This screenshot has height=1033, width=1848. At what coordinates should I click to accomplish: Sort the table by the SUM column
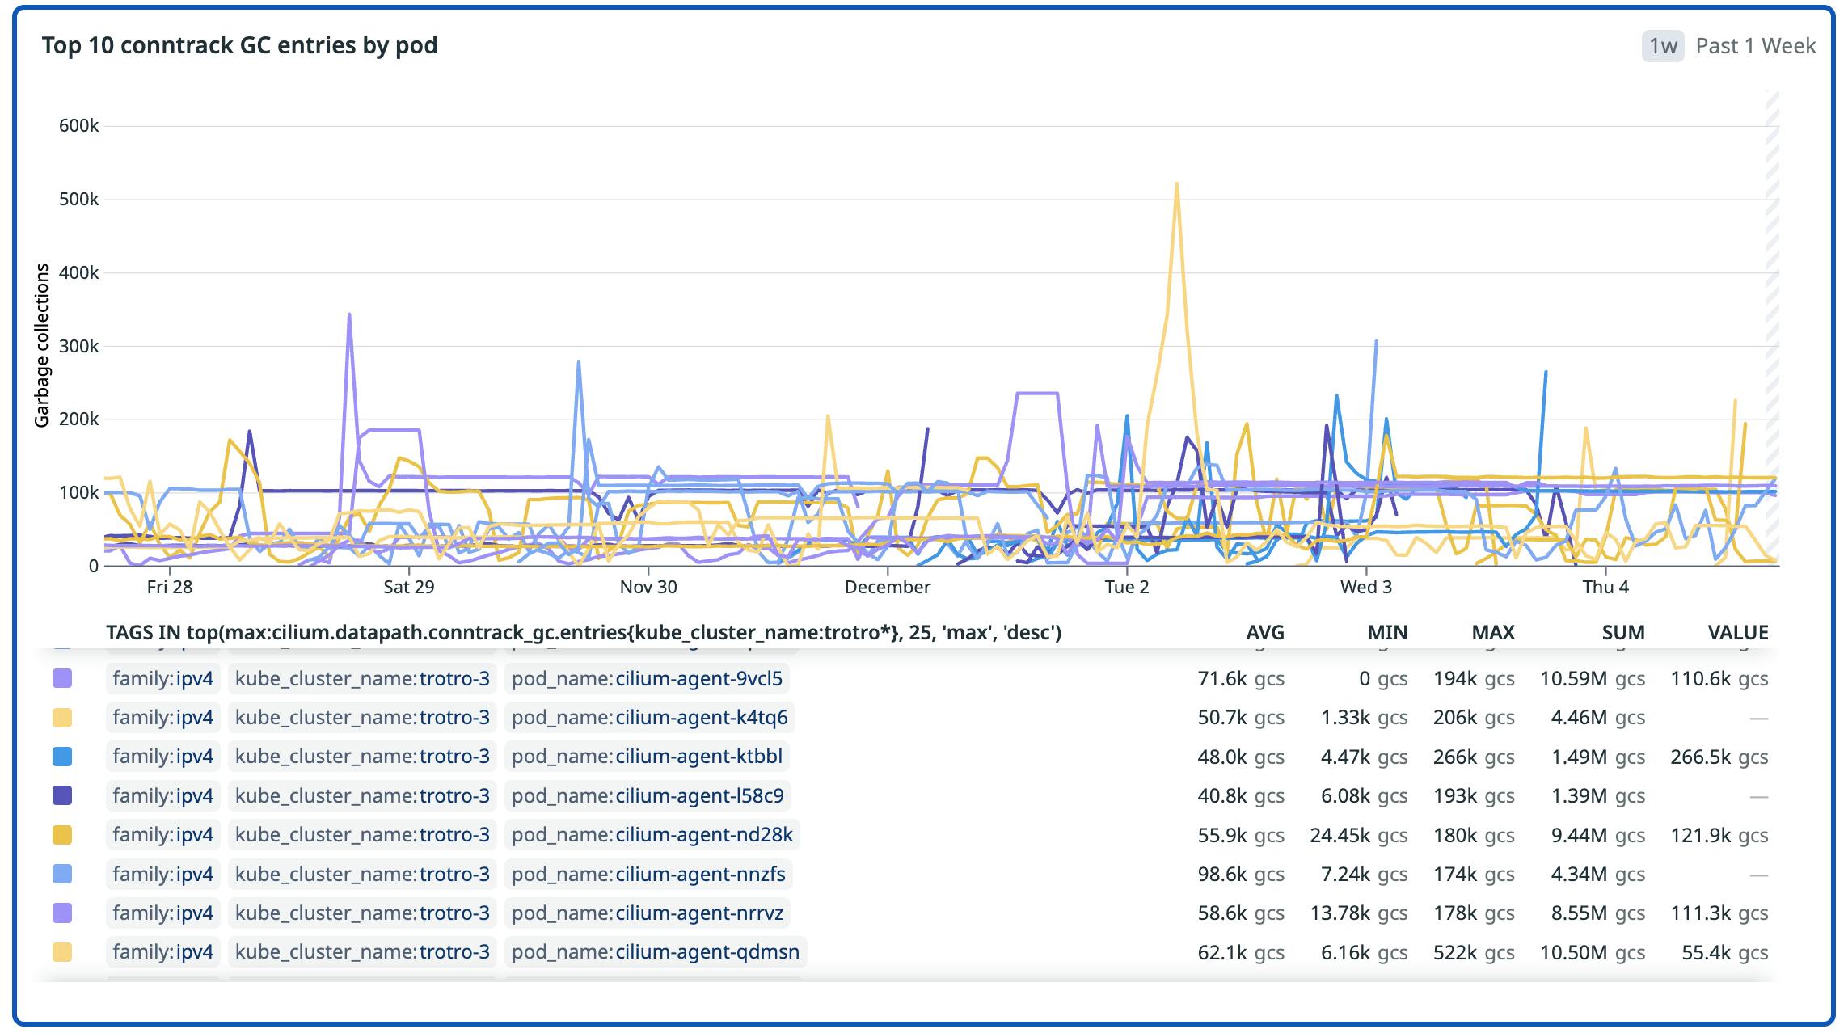(x=1621, y=633)
